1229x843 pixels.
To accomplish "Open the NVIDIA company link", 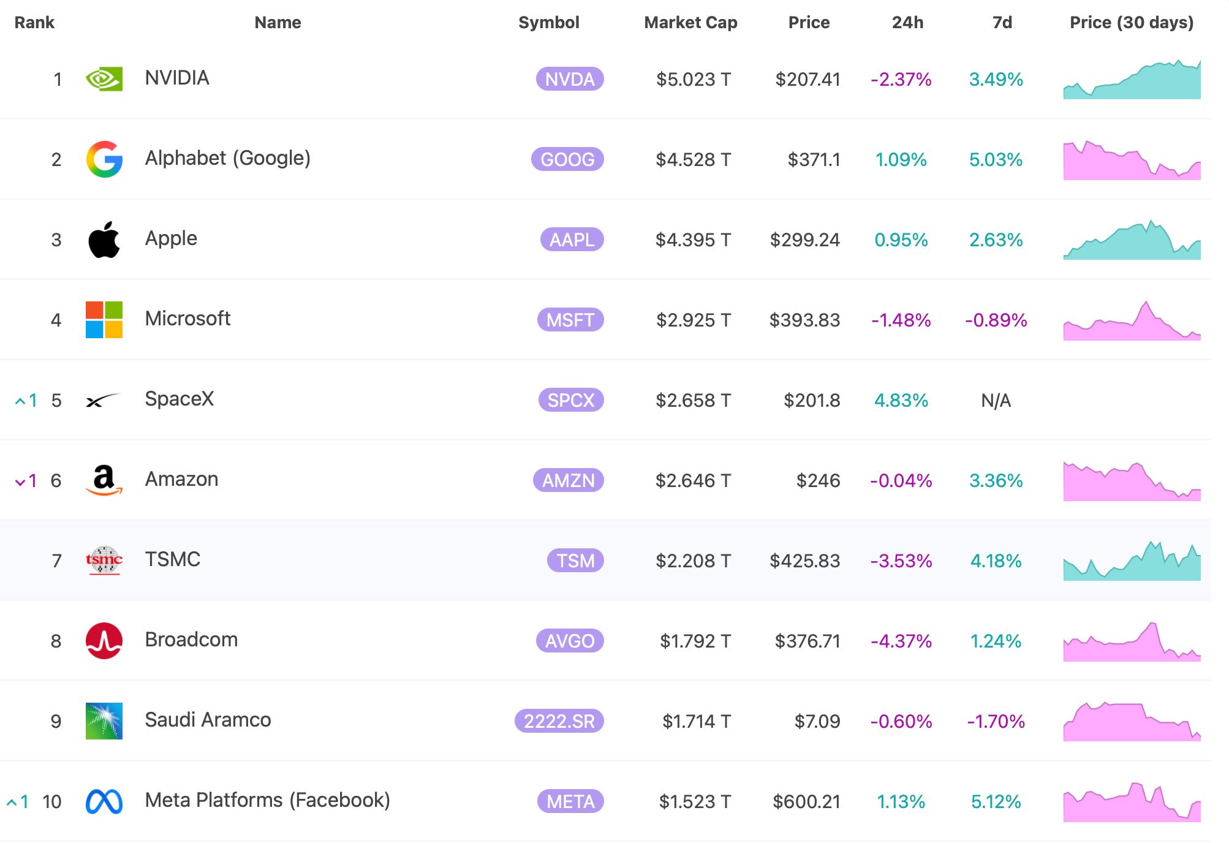I will [x=177, y=78].
